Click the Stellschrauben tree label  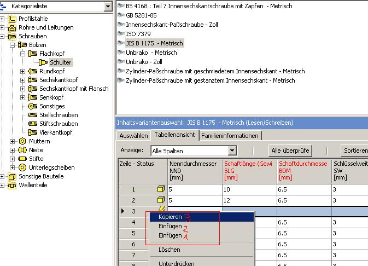point(59,115)
